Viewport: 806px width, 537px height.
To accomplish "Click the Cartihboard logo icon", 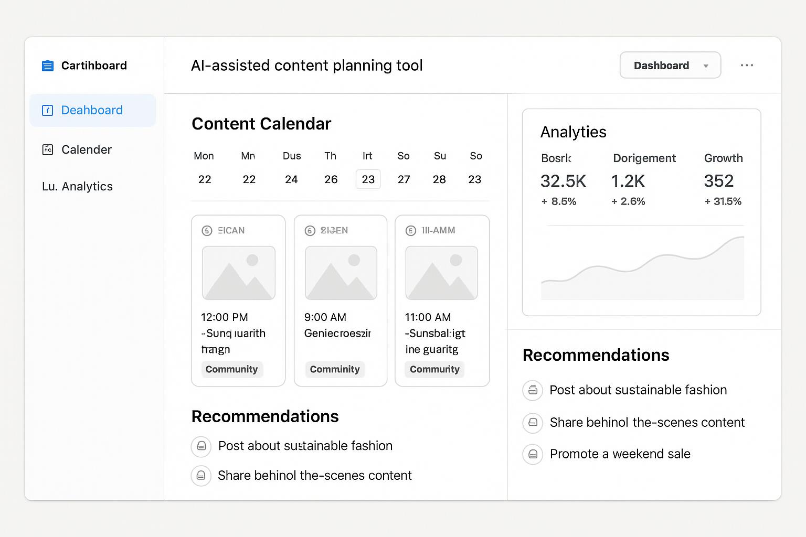I will pyautogui.click(x=48, y=66).
